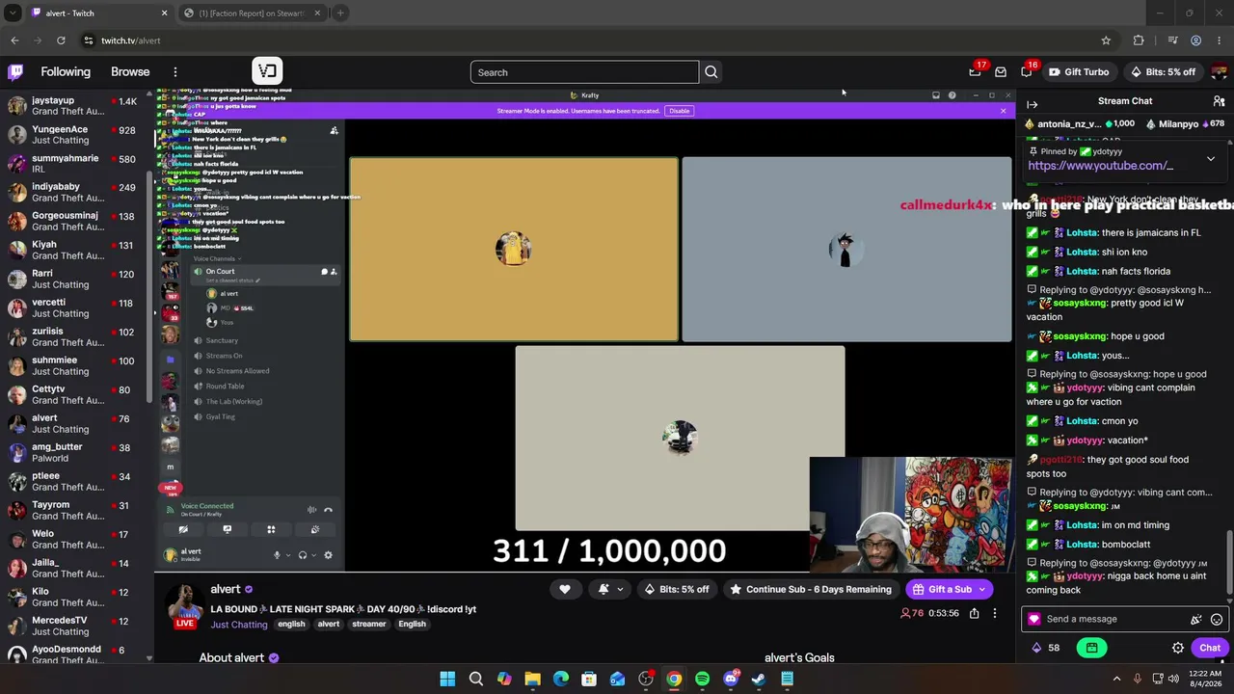The height and width of the screenshot is (694, 1234).
Task: Open the Chrome extensions puzzle icon
Action: (x=1139, y=40)
